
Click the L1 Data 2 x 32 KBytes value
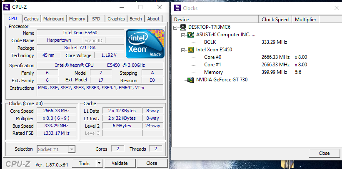[122, 111]
